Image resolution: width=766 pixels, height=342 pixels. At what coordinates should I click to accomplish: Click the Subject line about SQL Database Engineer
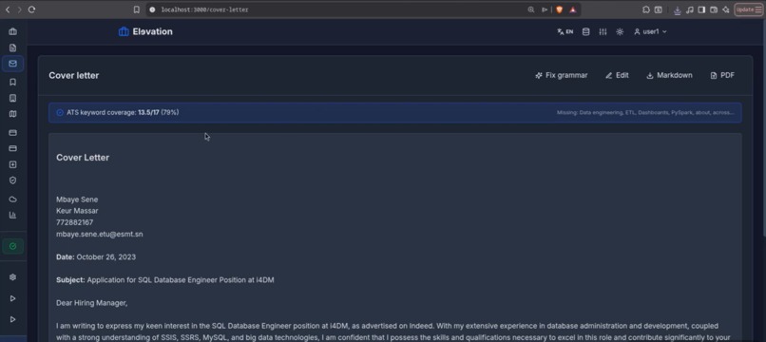[x=165, y=280]
